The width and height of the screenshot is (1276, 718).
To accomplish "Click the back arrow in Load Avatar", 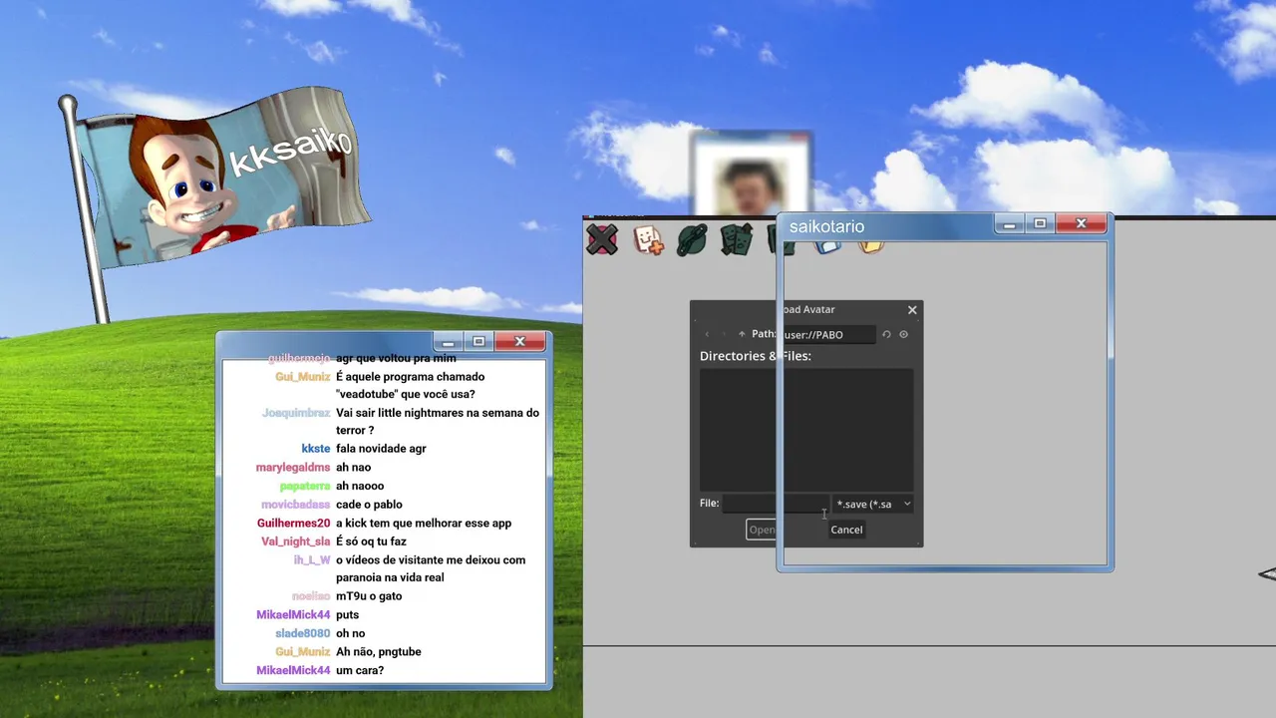I will point(707,334).
